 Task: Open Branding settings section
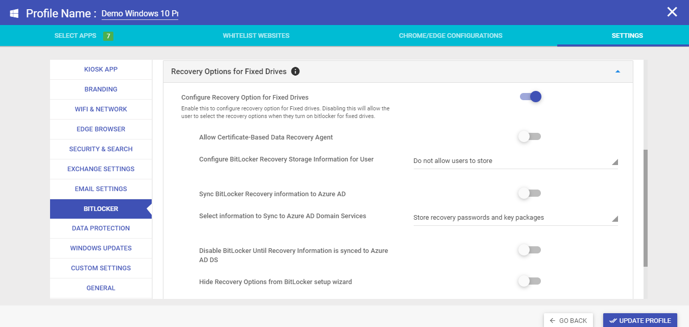(x=101, y=89)
